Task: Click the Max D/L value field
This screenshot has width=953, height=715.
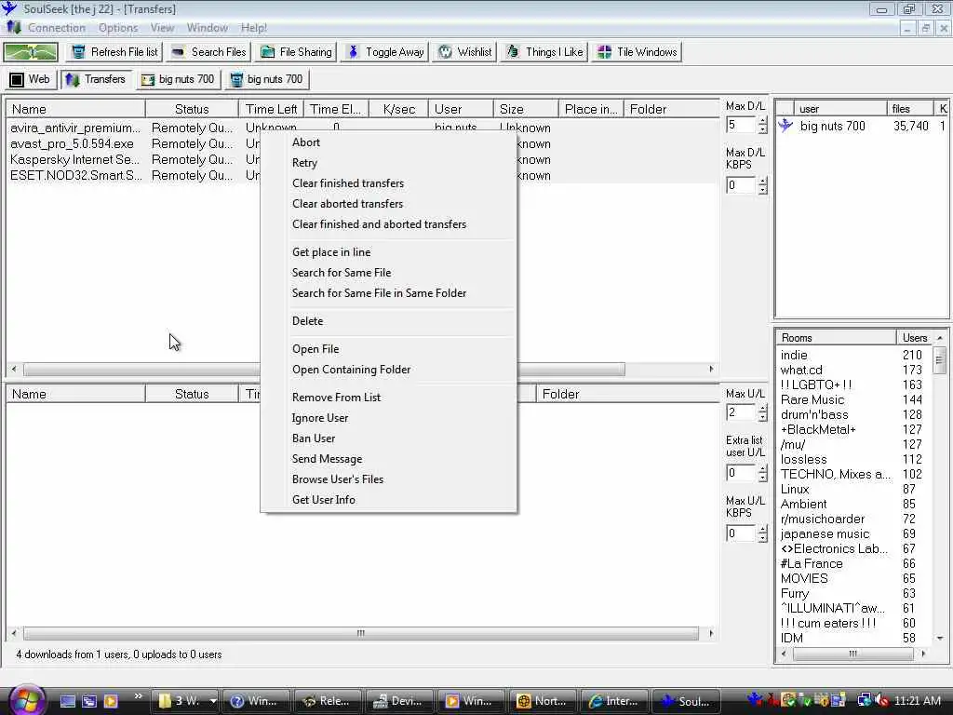Action: tap(741, 126)
